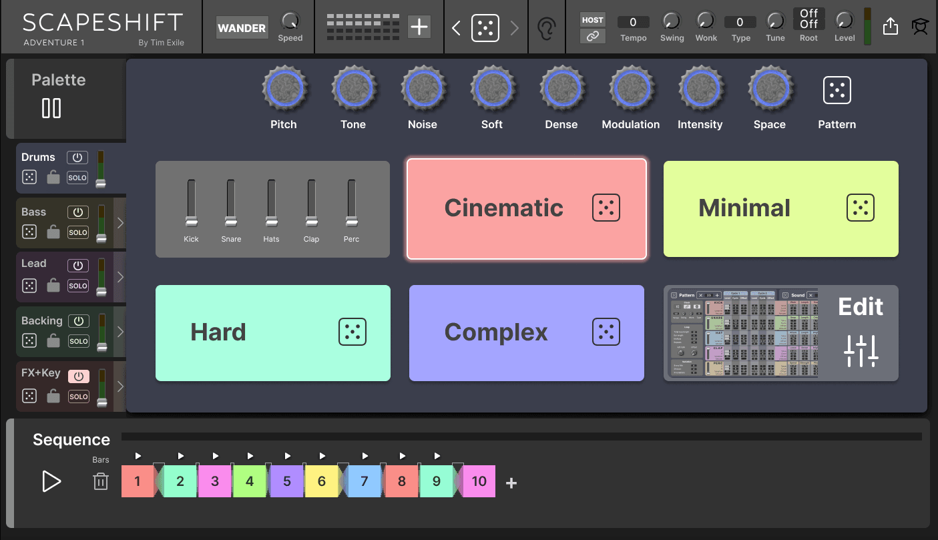Open the Edit panel
Viewport: 938px width, 540px height.
click(861, 333)
